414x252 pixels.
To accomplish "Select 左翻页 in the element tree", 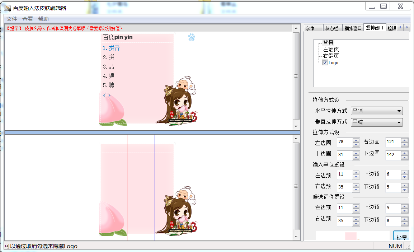I will [331, 50].
